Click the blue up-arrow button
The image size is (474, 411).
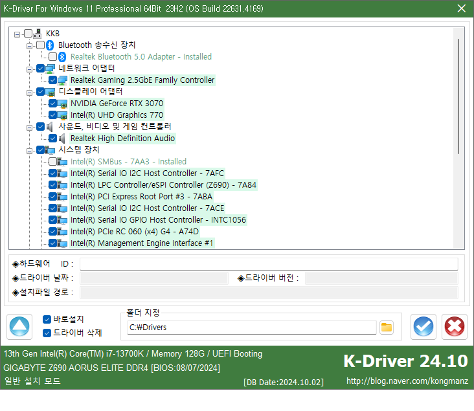[x=19, y=327]
